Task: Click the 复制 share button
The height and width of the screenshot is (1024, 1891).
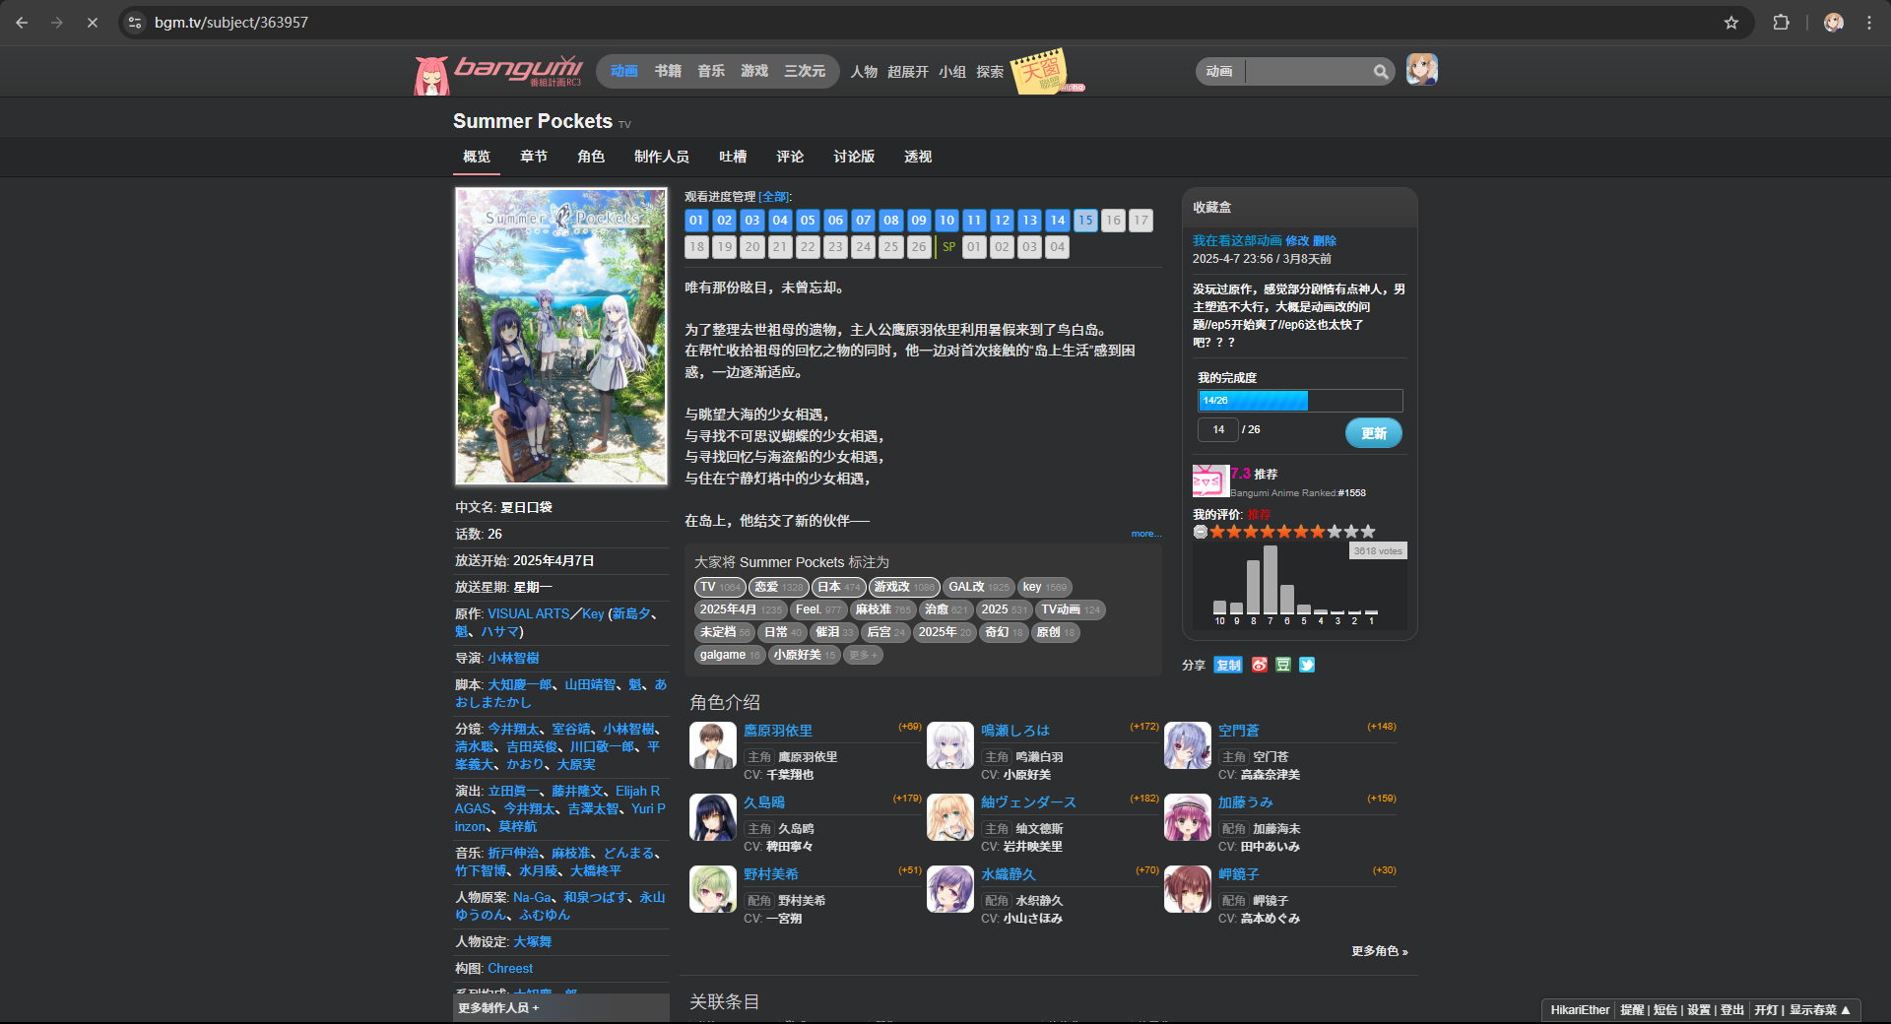Action: [1228, 665]
